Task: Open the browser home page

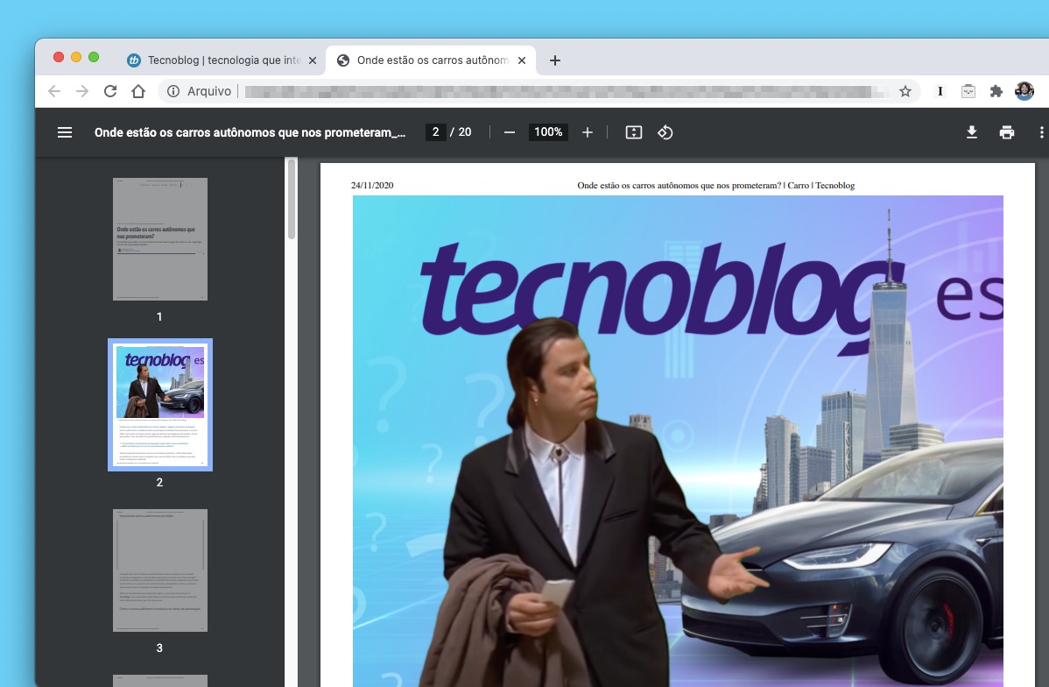Action: click(138, 91)
